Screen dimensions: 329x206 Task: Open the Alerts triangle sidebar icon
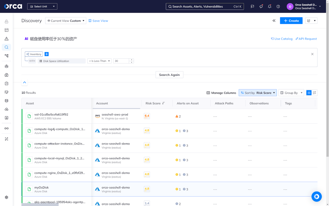6,39
